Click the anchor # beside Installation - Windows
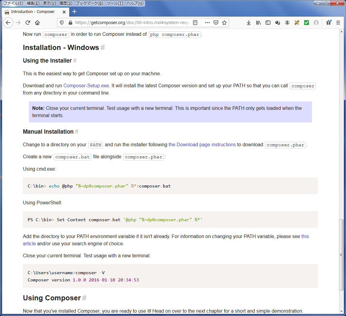The width and height of the screenshot is (346, 316). pyautogui.click(x=103, y=48)
